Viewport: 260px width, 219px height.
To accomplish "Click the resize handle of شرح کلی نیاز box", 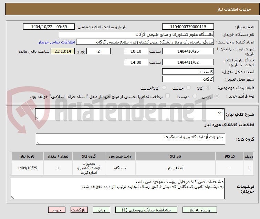I will pyautogui.click(x=37, y=118).
